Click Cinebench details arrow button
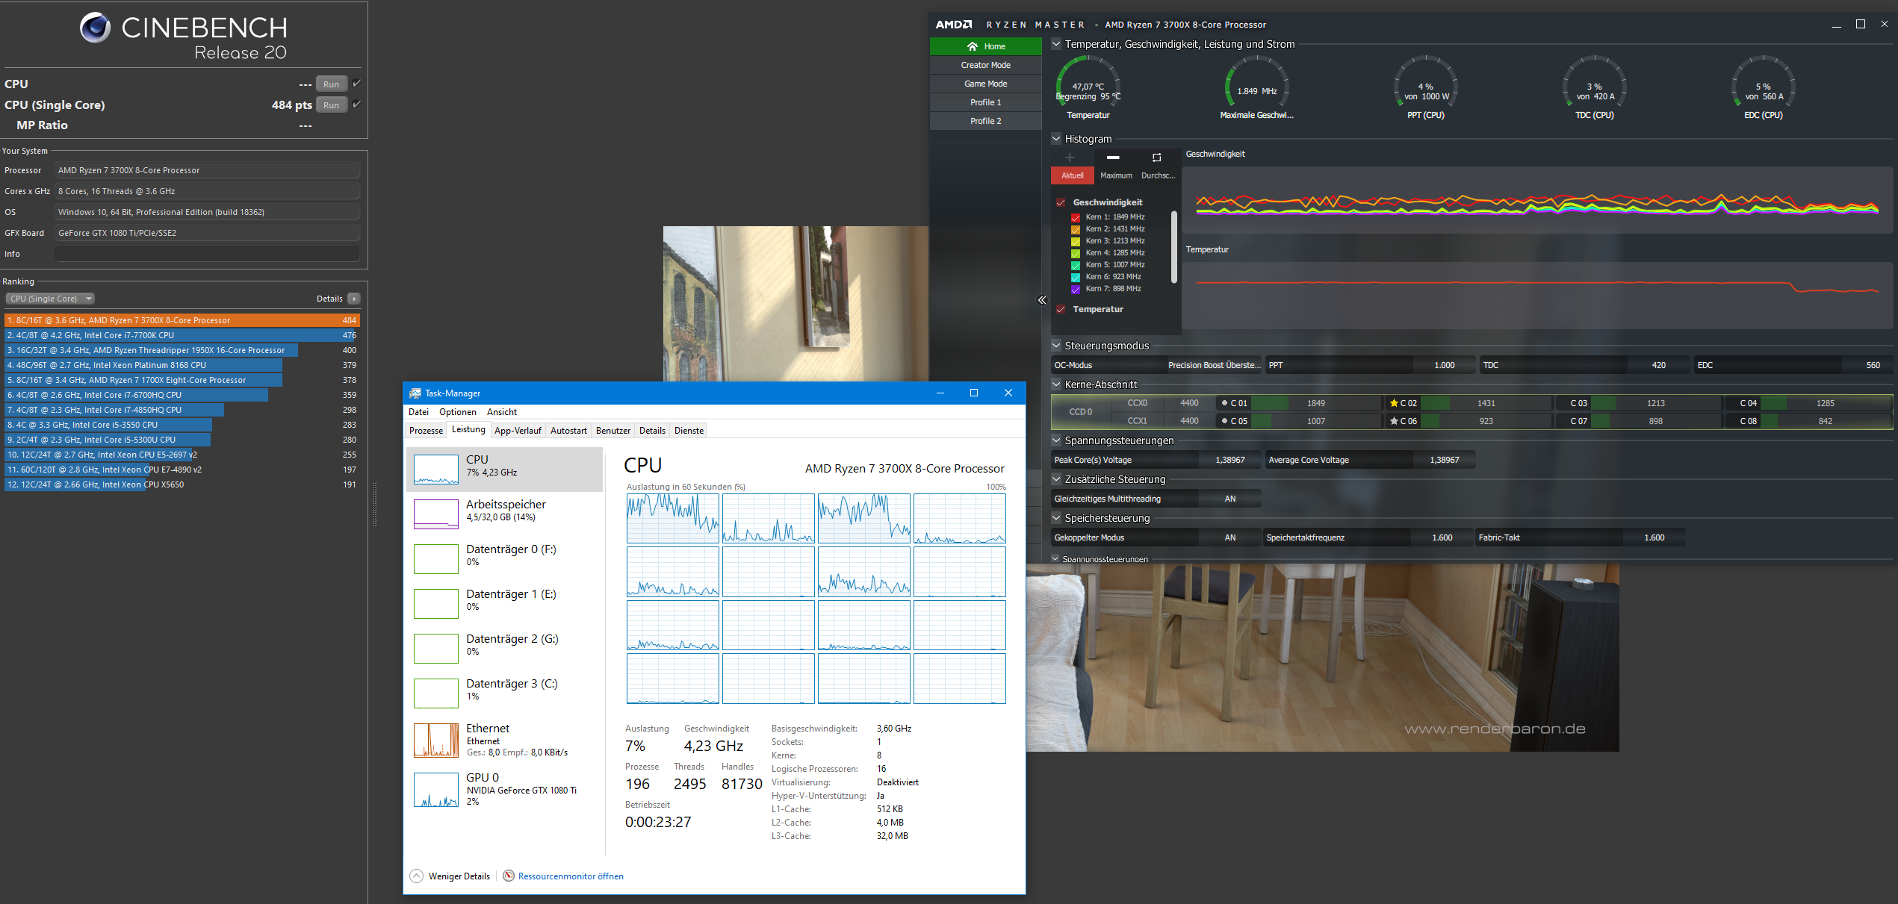 tap(354, 299)
